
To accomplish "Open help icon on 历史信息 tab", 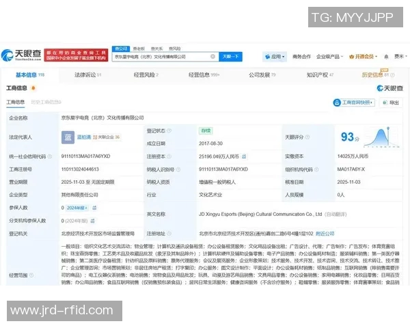I will [x=392, y=75].
